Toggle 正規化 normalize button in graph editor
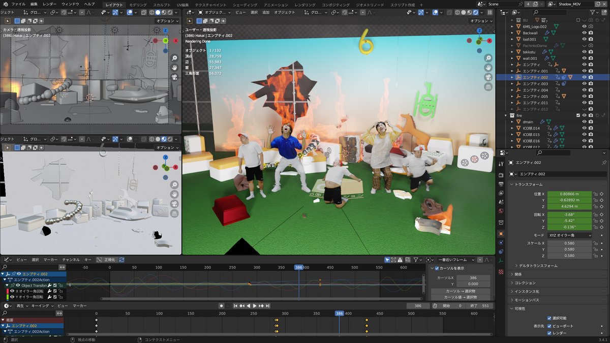 106,259
